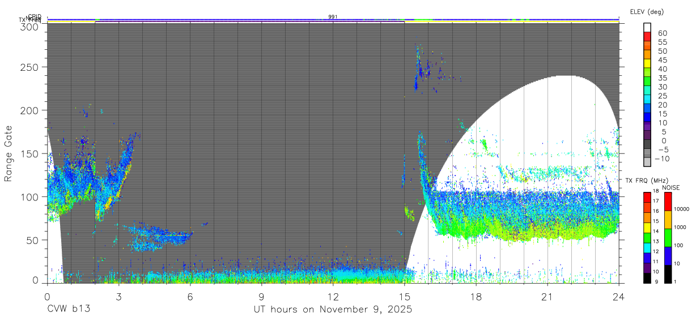Click the yellow 40-45 degree elevation swatch
This screenshot has height=321, width=696.
(647, 63)
